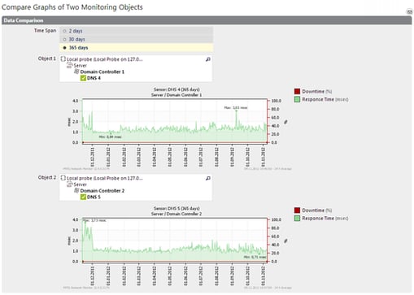
Task: Select DNS 5 sensor in tree
Action: pos(94,197)
